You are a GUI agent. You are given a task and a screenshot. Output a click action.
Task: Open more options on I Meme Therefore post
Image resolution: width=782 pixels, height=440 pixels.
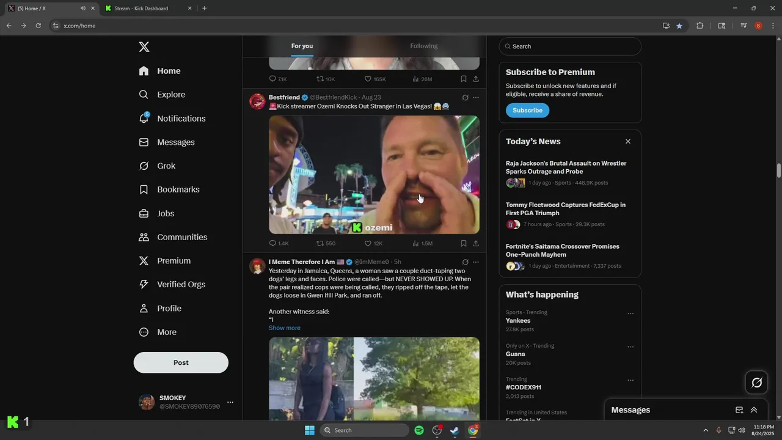coord(476,262)
